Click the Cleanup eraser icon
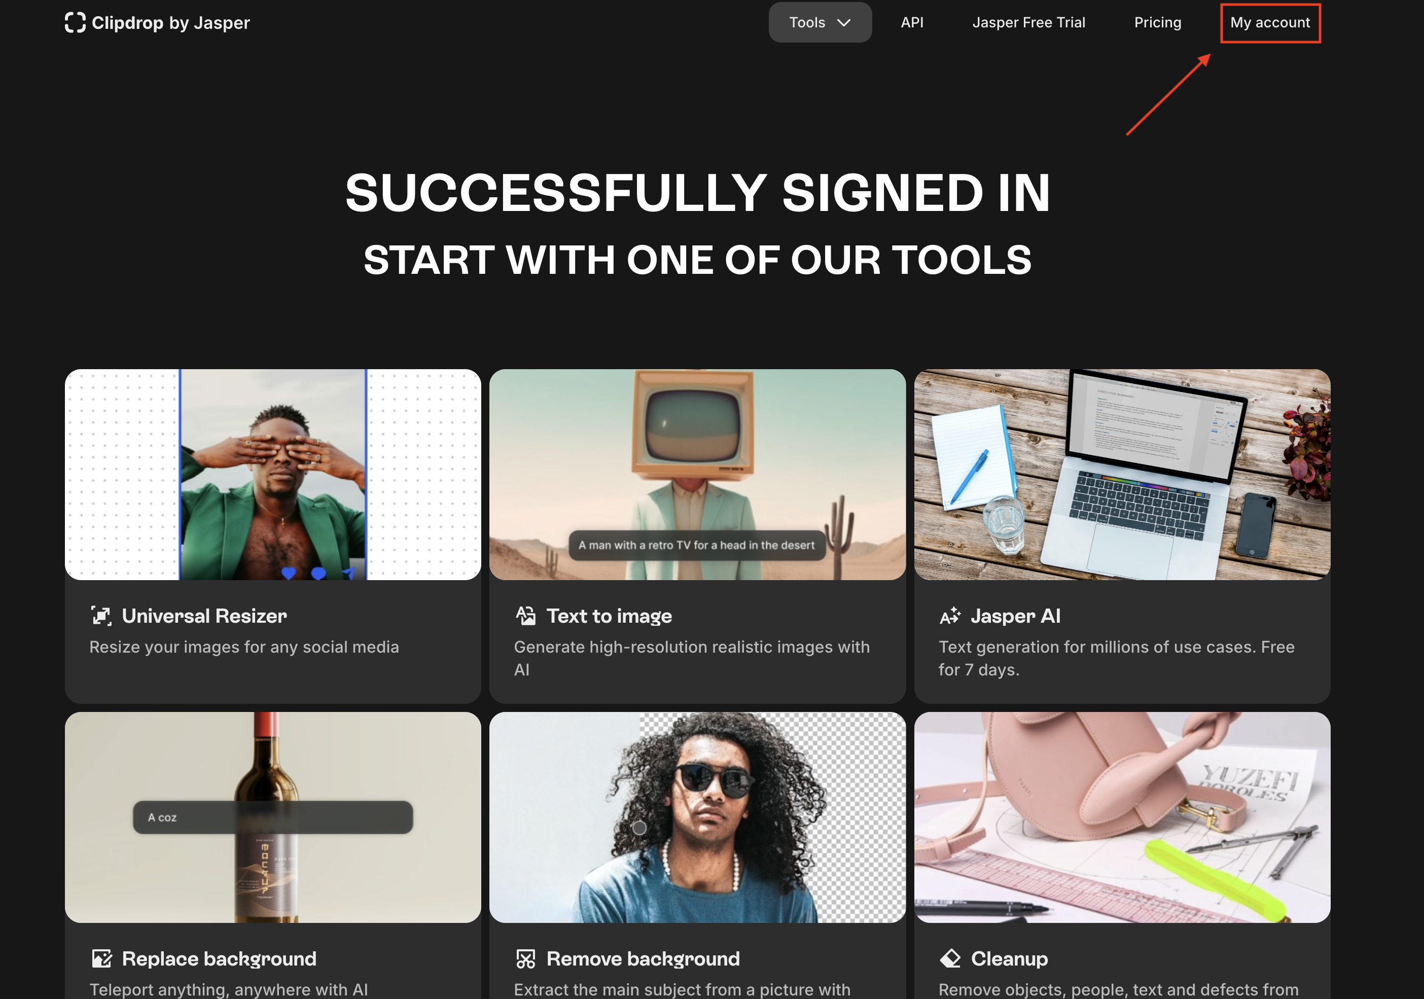Viewport: 1424px width, 999px height. [950, 958]
